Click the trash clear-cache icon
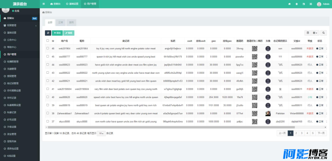332x161 pixels. click(x=297, y=4)
